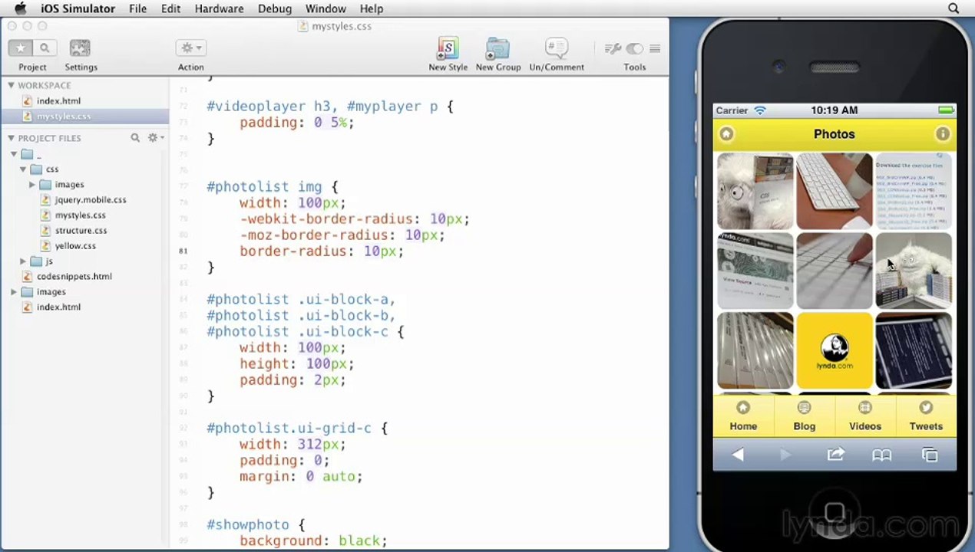Tap the home icon in Photos header
975x552 pixels.
point(726,134)
